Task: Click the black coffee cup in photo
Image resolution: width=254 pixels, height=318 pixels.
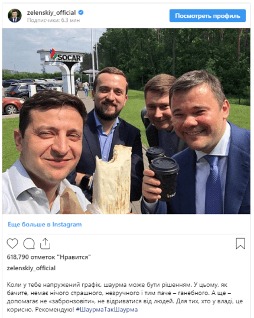Action: tap(165, 179)
